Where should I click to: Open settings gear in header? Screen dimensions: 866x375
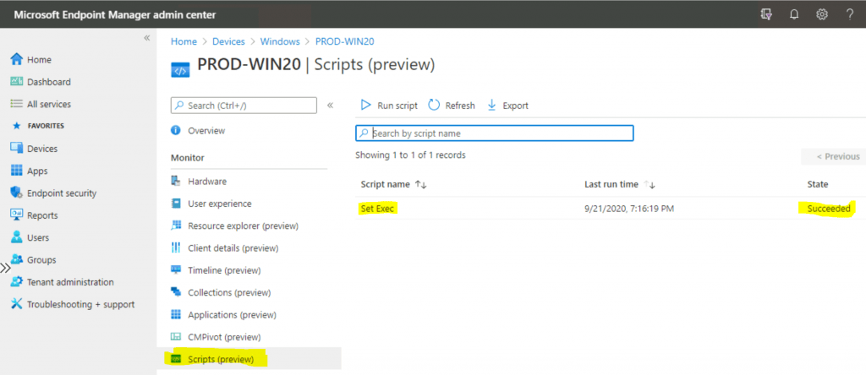tap(822, 14)
